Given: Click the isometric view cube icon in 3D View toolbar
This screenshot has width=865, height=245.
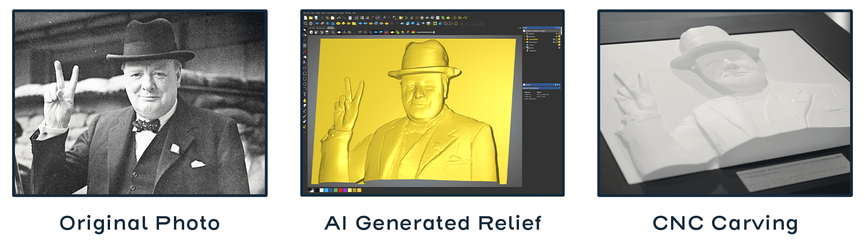Looking at the screenshot, I should (x=311, y=32).
